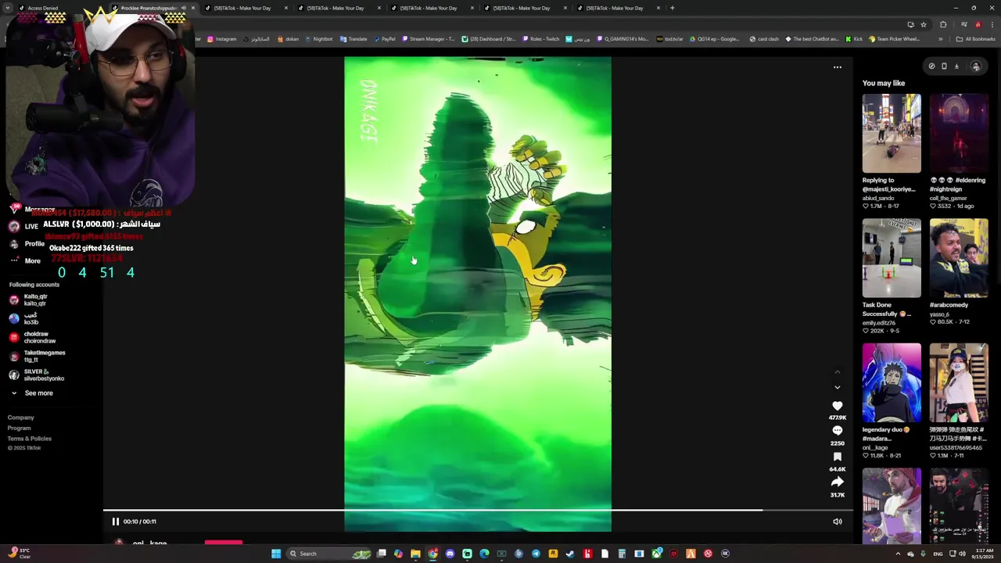Open the card clash bookmark
The image size is (1001, 563).
(x=764, y=39)
